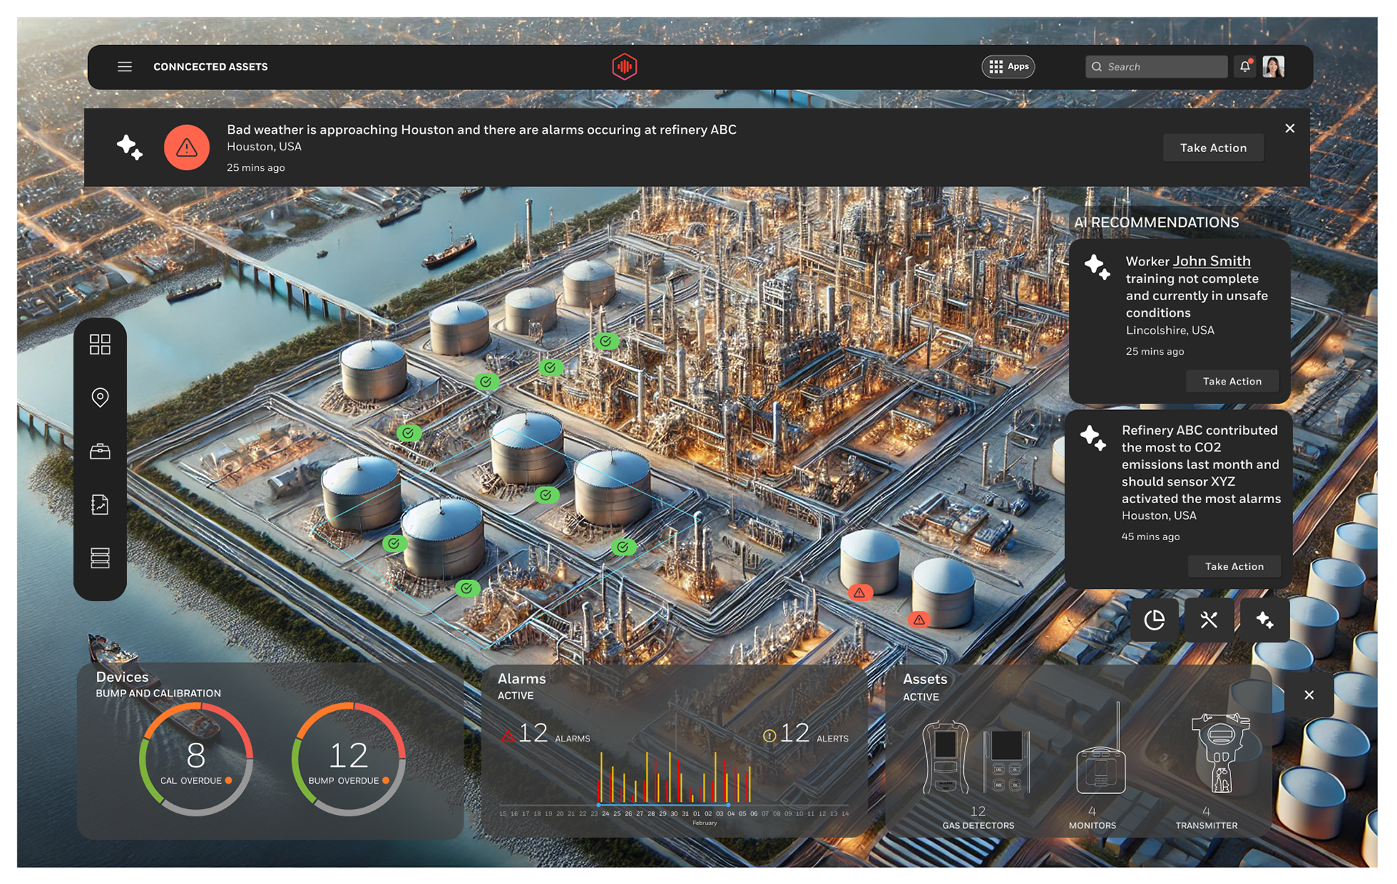Toggle the AI sparkle recommendations button
This screenshot has height=884, width=1397.
tap(1265, 620)
